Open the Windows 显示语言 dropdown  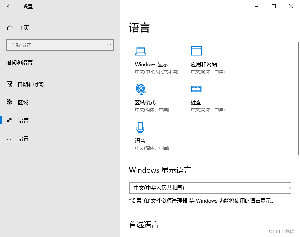pos(210,188)
